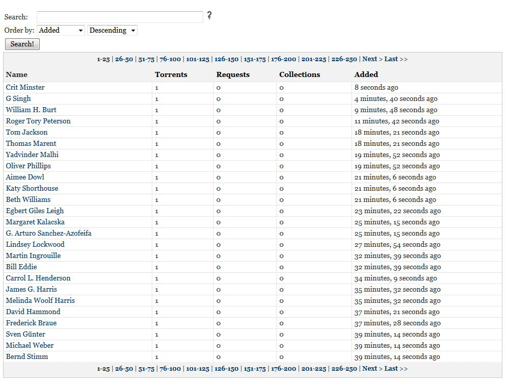Click the search help question mark
508x385 pixels.
[209, 15]
